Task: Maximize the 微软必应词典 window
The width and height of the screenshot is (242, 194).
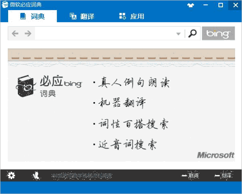Action: [220, 5]
